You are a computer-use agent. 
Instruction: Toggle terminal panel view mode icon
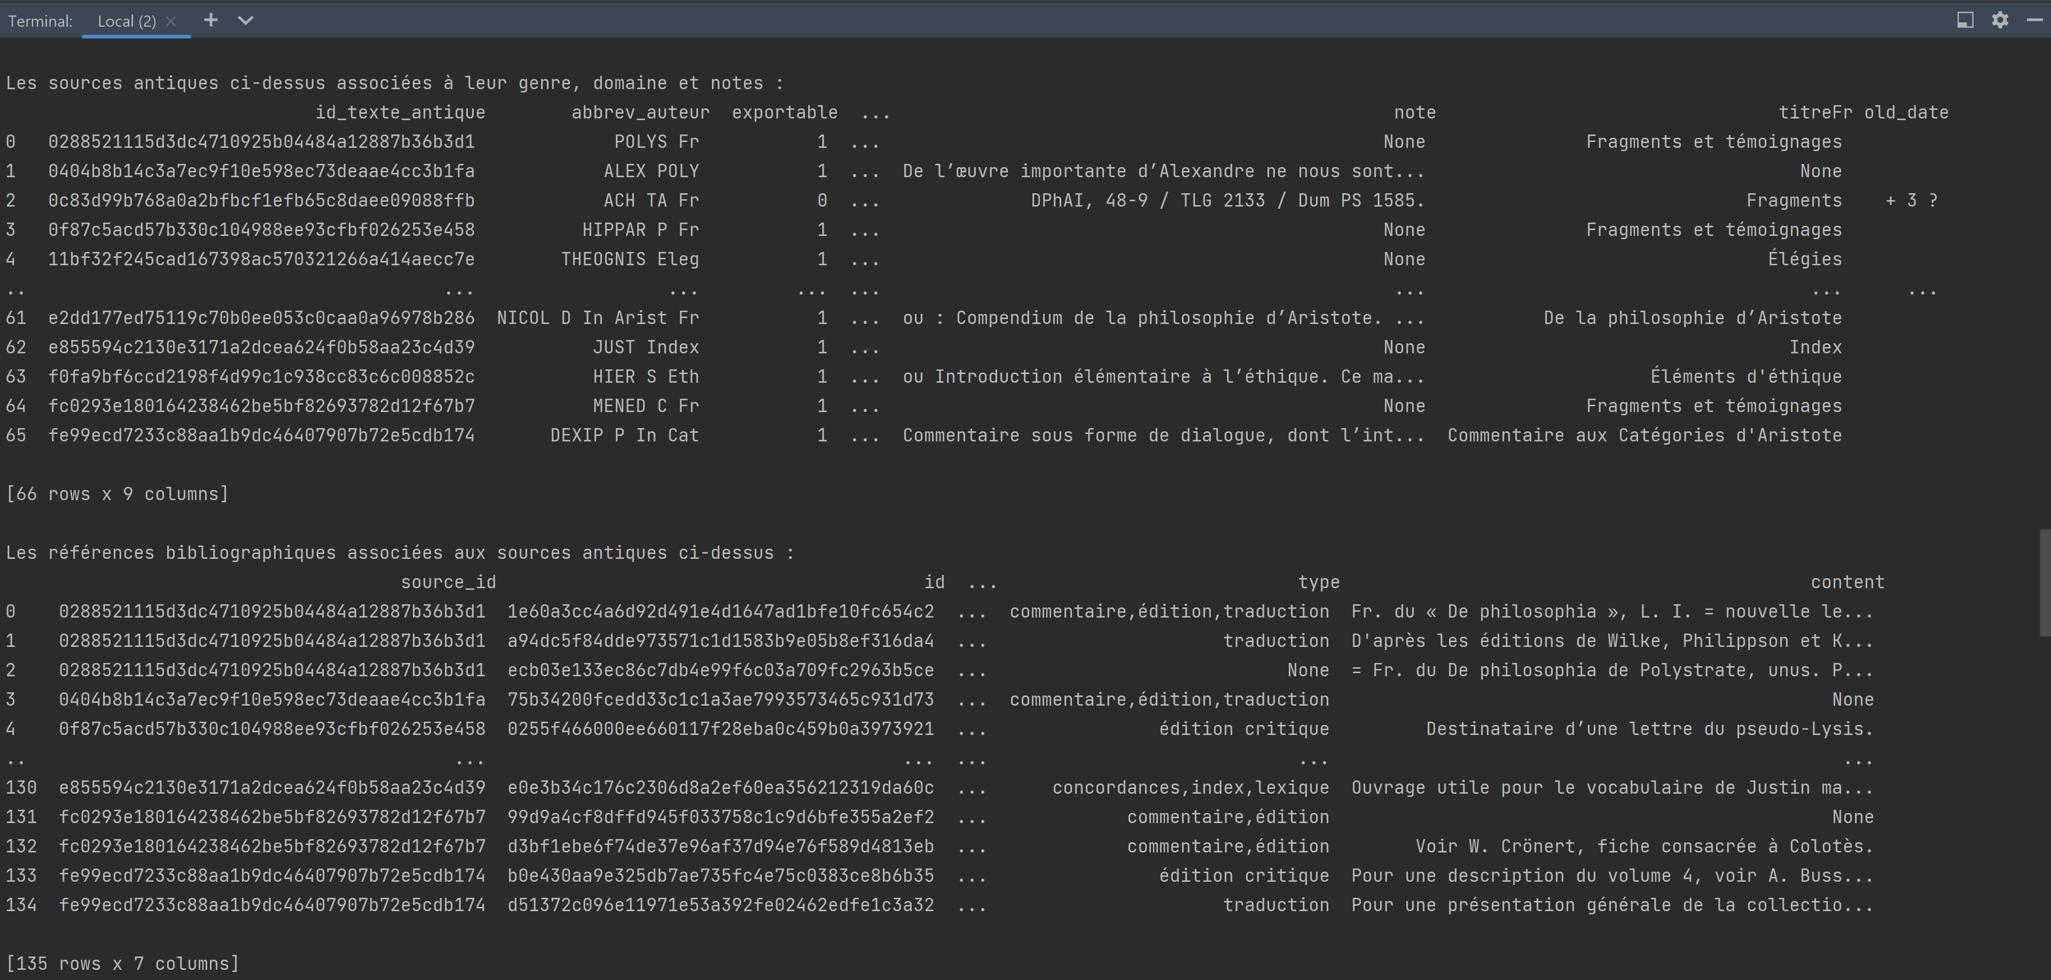(1965, 20)
